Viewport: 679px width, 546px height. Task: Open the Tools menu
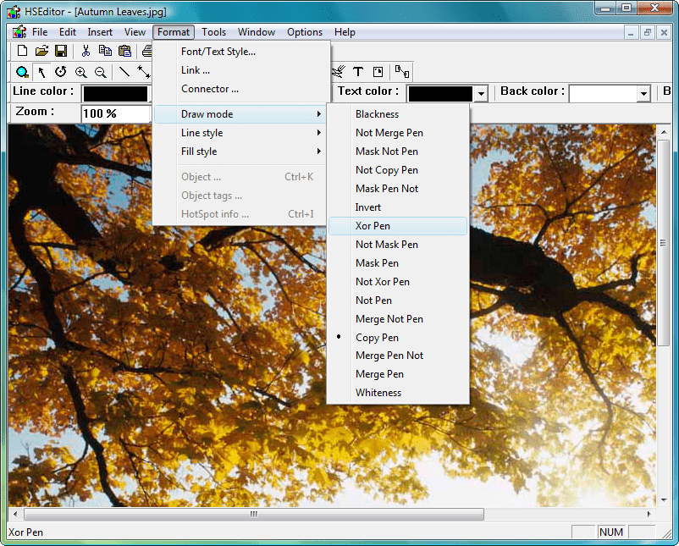(213, 31)
